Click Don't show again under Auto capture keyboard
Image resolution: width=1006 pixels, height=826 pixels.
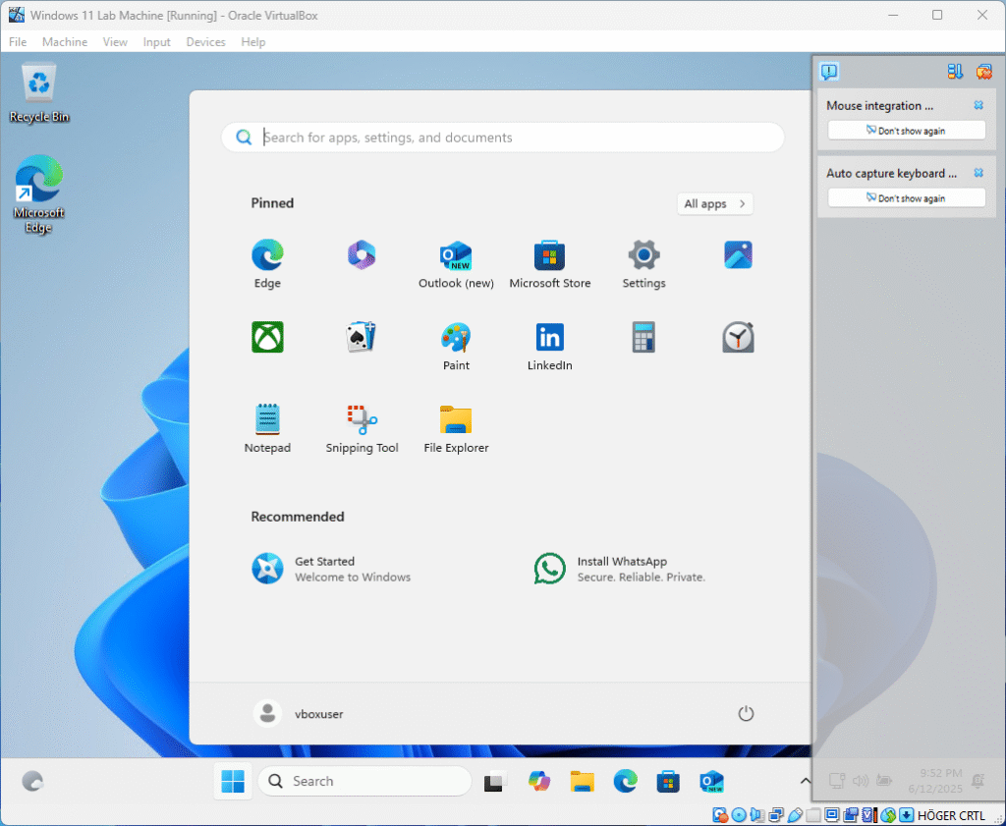point(906,197)
